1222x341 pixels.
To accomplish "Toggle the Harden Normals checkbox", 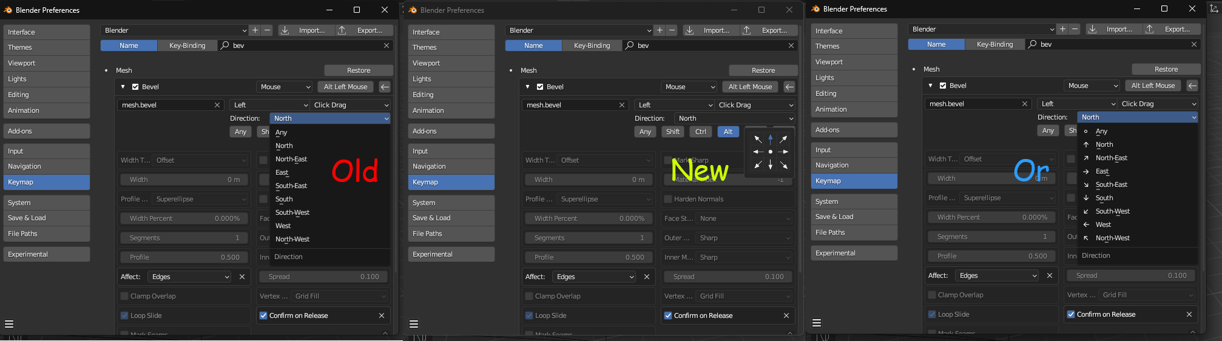I will tap(668, 199).
